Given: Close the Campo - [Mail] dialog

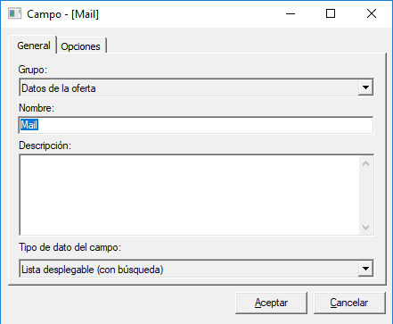Looking at the screenshot, I should tap(372, 13).
